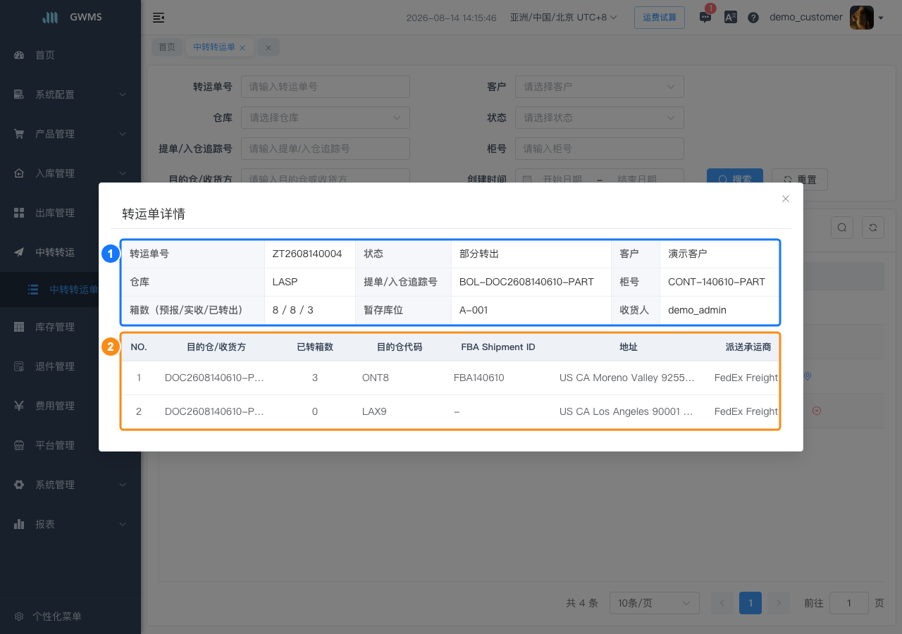Focus the 转运单号 input field
Viewport: 902px width, 634px height.
pyautogui.click(x=326, y=87)
